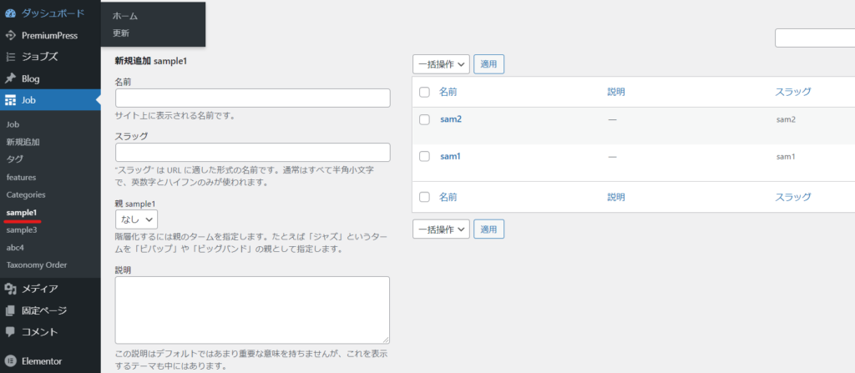Viewport: 855px width, 373px height.
Task: Click the top 適用 apply button
Action: 488,63
